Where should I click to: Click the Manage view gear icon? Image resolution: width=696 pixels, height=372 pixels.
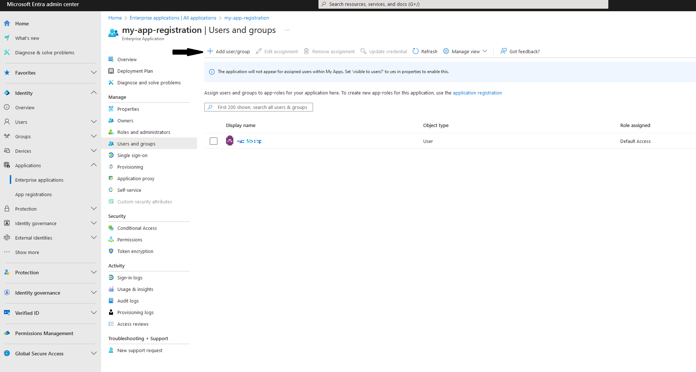pos(446,51)
